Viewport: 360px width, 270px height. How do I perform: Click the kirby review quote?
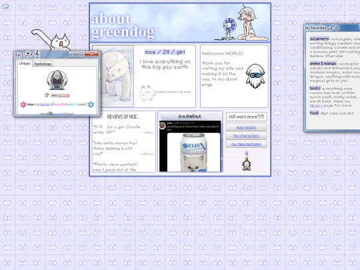[117, 129]
